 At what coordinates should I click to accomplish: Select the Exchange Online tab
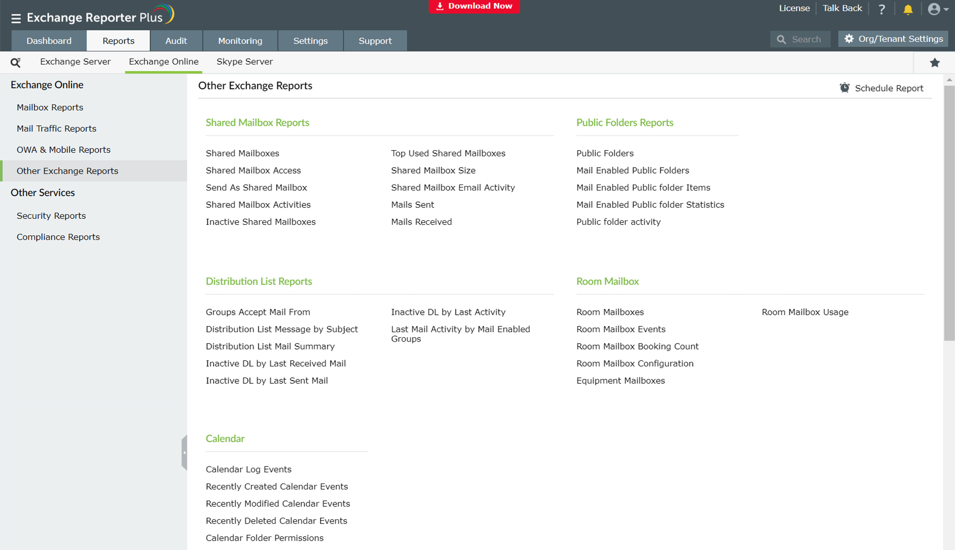click(163, 62)
